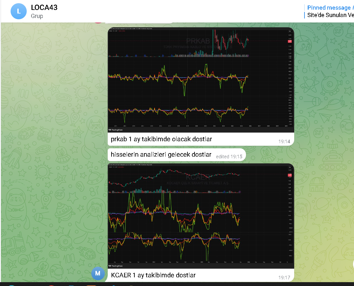Select the 'prkab 1 ay takibimde olacak dostlar' caption
The height and width of the screenshot is (286, 354).
pyautogui.click(x=161, y=139)
